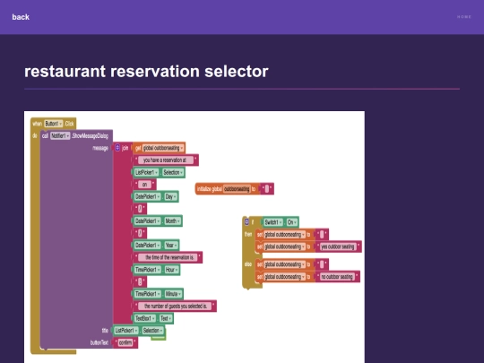Click the back link in the header
Viewport: 484px width, 363px height.
point(21,17)
